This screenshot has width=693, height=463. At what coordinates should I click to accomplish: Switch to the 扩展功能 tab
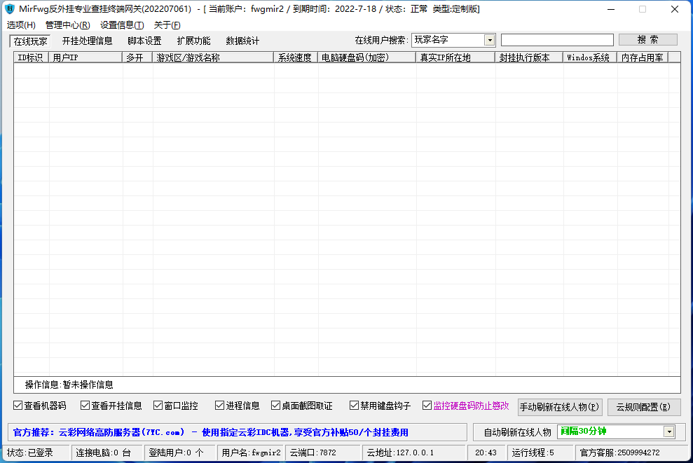(x=193, y=41)
